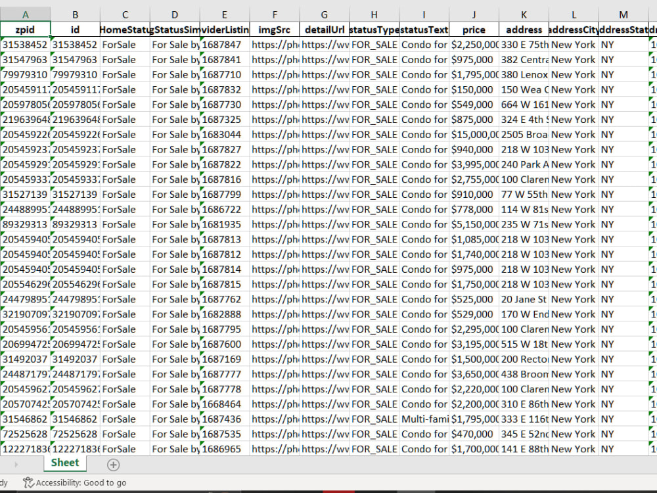This screenshot has width=657, height=493.
Task: Select the imgSrc header cell
Action: point(275,30)
